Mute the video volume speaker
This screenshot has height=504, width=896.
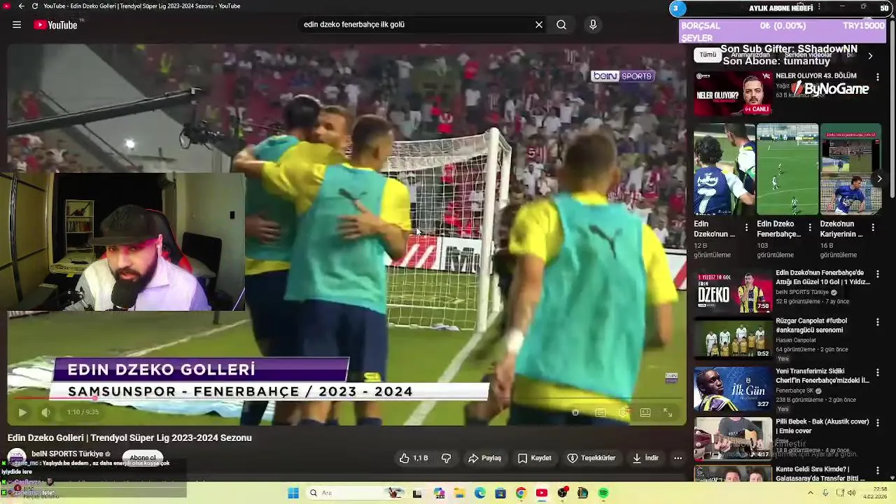tap(45, 412)
